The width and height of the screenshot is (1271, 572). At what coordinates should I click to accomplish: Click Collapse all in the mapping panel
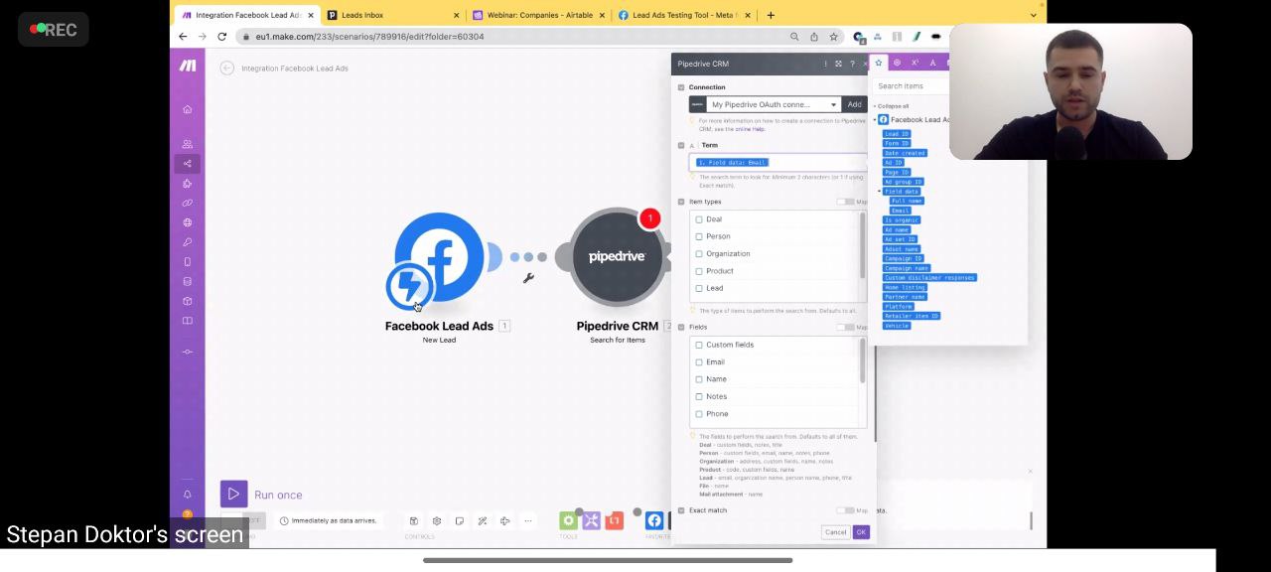[x=893, y=106]
